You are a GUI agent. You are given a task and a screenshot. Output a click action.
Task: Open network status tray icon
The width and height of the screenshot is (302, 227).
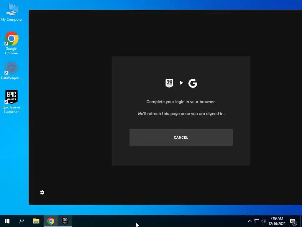tap(257, 221)
